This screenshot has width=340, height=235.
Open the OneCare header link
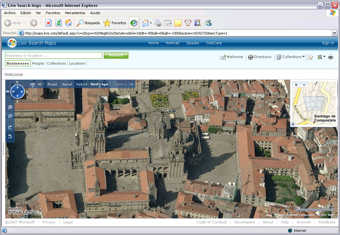[x=214, y=43]
